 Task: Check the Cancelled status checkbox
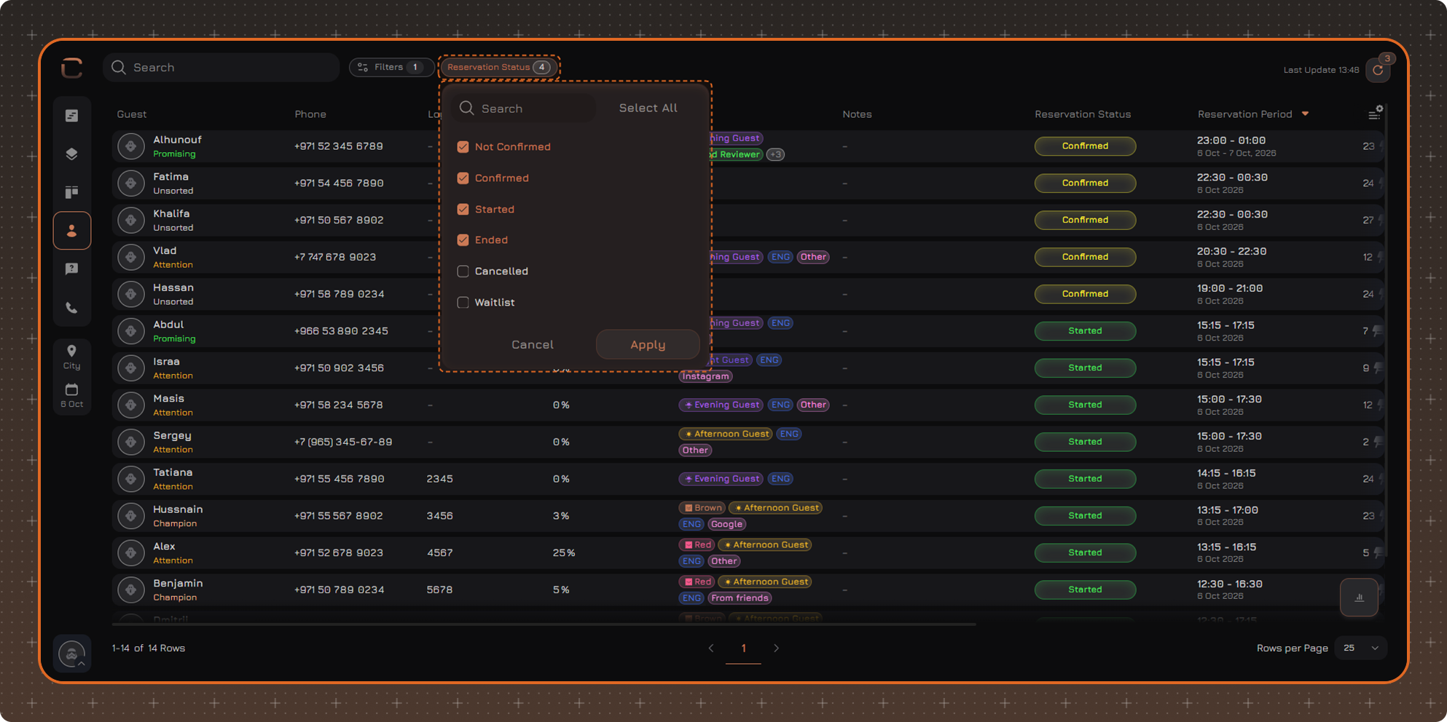(463, 271)
